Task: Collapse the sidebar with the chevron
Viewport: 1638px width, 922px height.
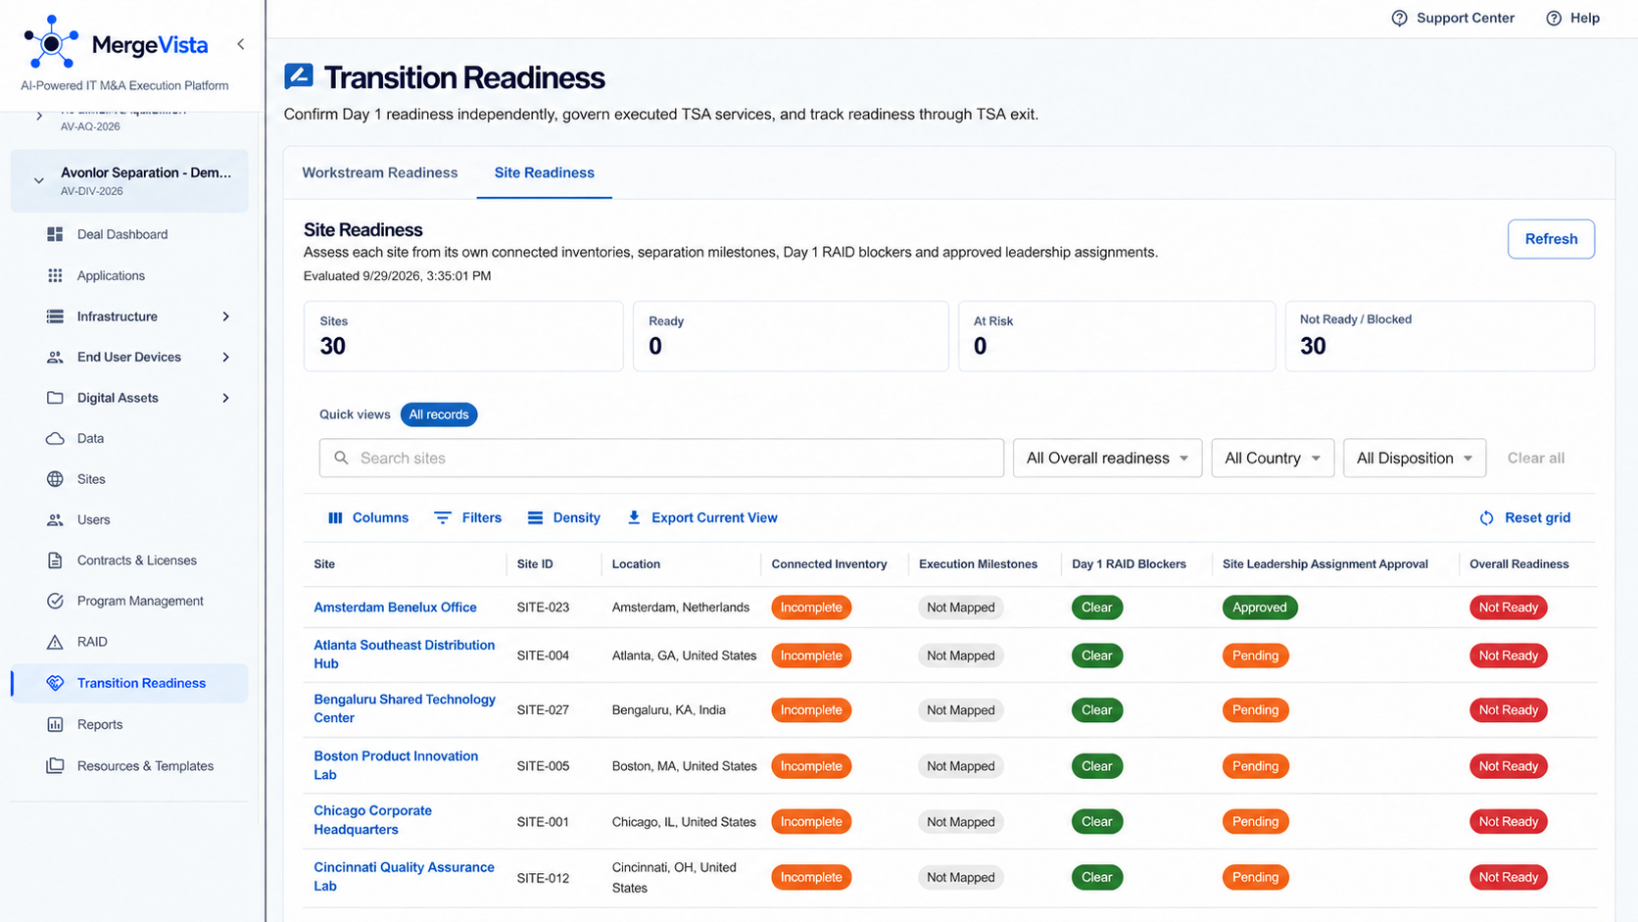Action: pos(241,44)
